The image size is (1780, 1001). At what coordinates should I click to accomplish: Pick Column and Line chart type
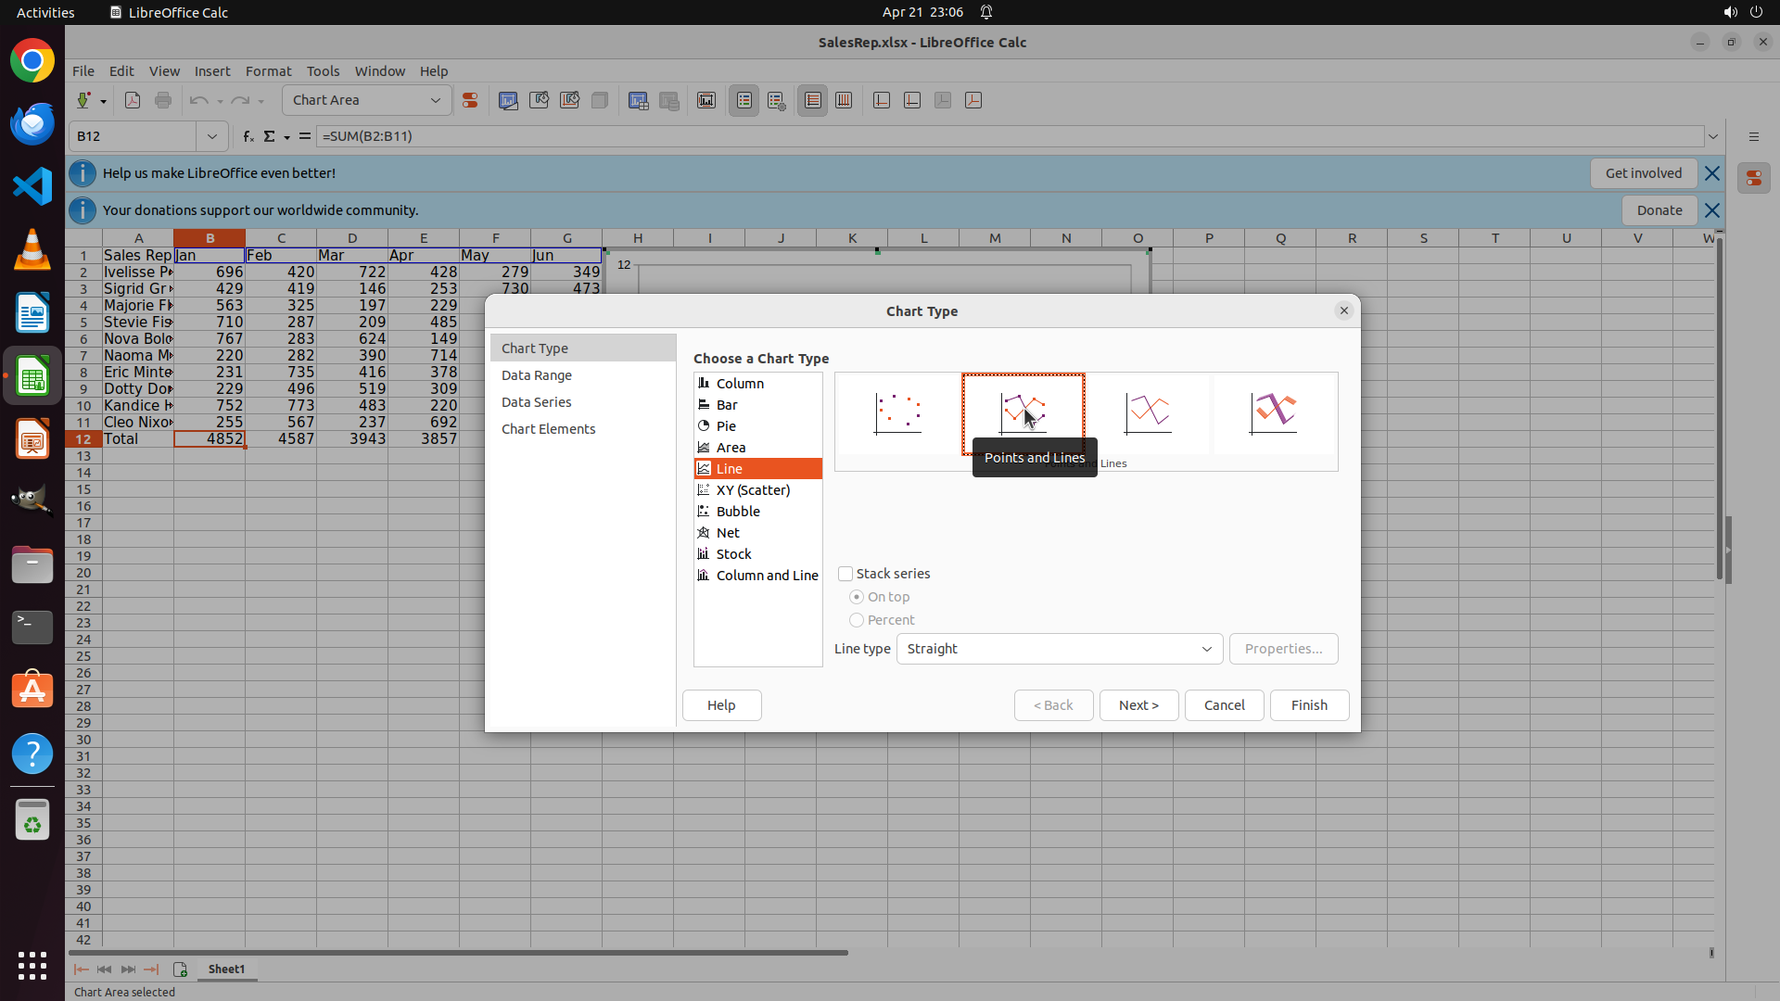coord(767,576)
